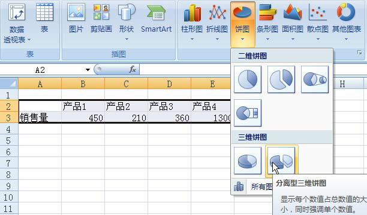This screenshot has width=367, height=215.
Task: Expand the bar chart dropdown arrow
Action: (x=267, y=39)
